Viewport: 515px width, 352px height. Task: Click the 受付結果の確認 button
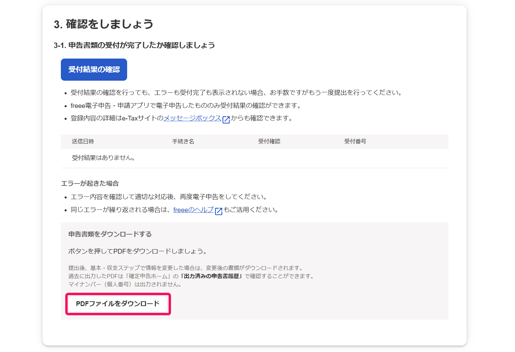(94, 69)
